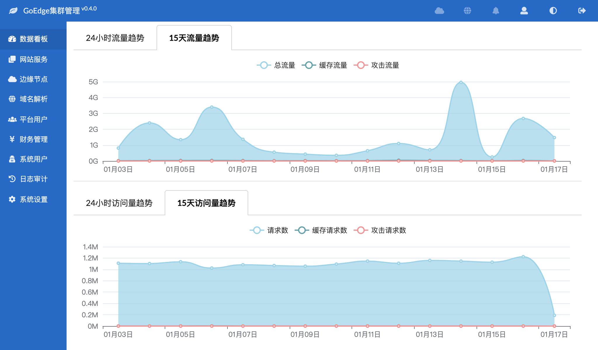Click the 网站服务 book icon in the sidebar
The width and height of the screenshot is (598, 350).
tap(12, 59)
